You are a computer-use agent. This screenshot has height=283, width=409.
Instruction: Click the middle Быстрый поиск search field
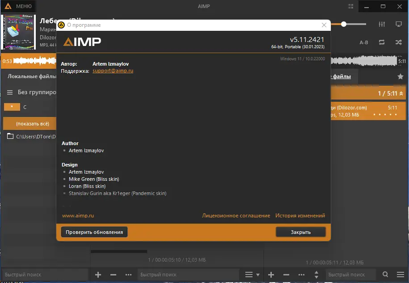pos(188,275)
